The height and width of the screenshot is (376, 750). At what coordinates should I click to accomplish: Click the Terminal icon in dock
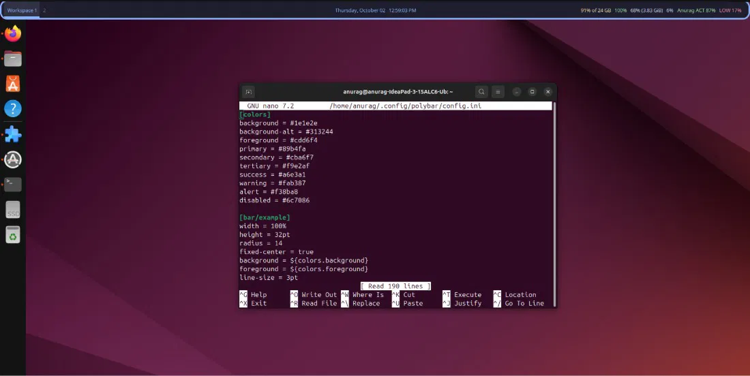point(13,185)
